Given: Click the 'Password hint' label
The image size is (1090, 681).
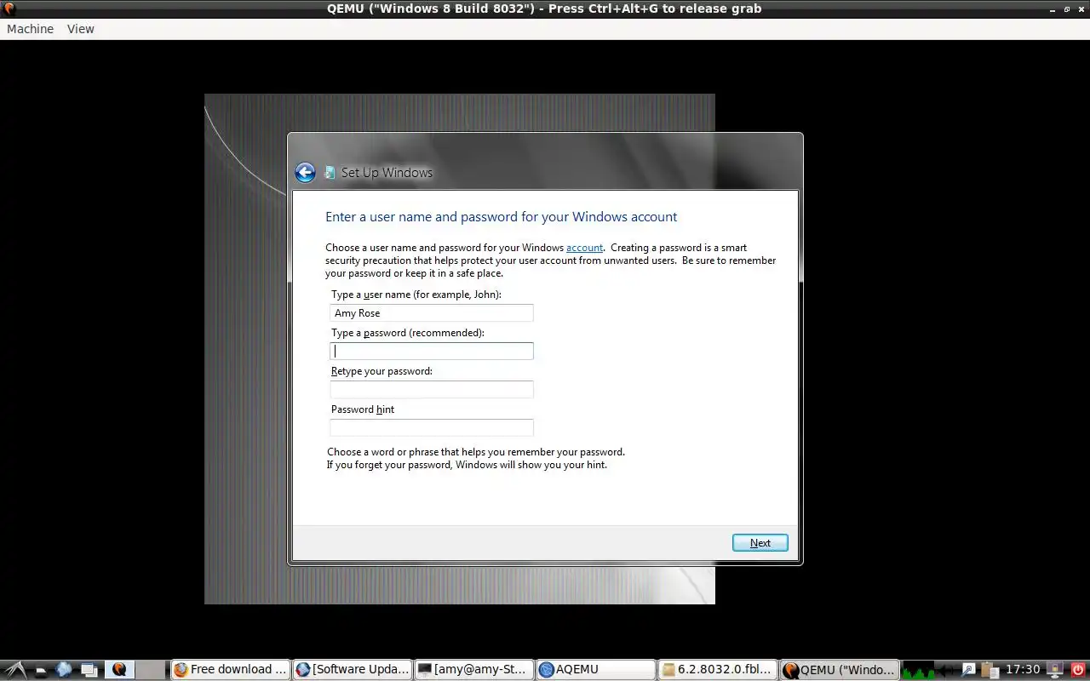Looking at the screenshot, I should tap(363, 409).
